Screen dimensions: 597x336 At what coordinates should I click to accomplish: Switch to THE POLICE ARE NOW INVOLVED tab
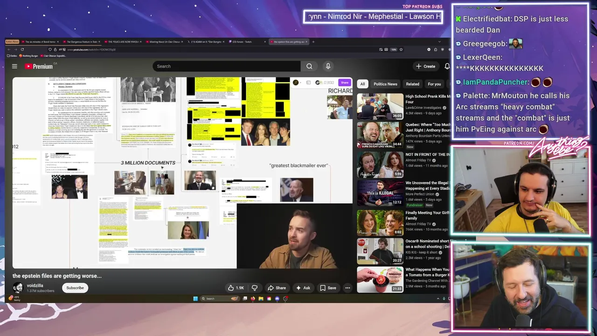pyautogui.click(x=124, y=42)
